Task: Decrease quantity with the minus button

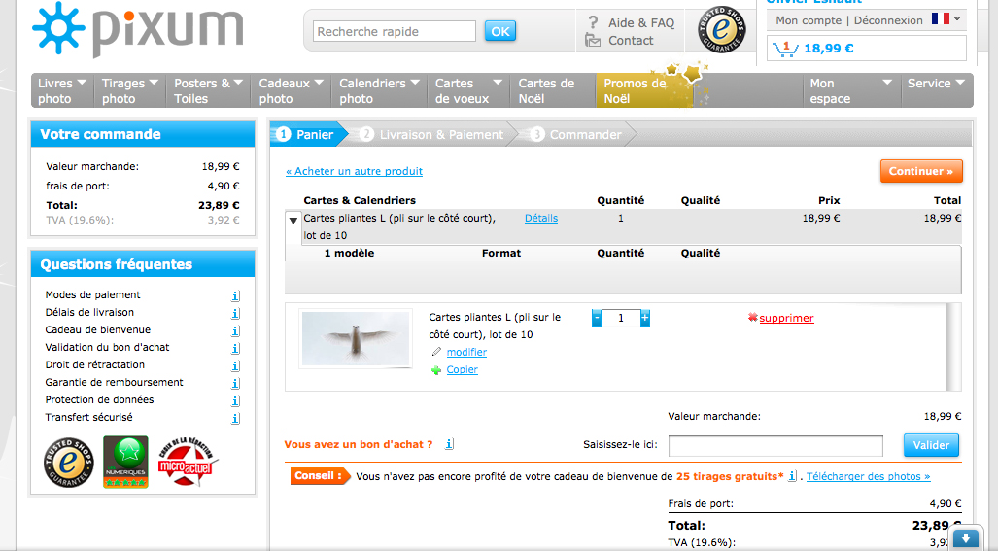Action: (x=597, y=318)
